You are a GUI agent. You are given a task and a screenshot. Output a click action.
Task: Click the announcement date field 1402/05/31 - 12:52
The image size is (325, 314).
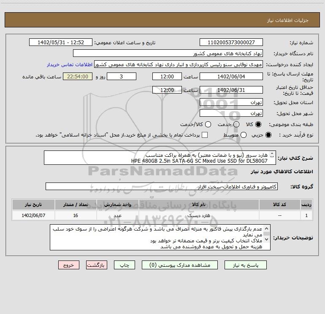(x=61, y=43)
